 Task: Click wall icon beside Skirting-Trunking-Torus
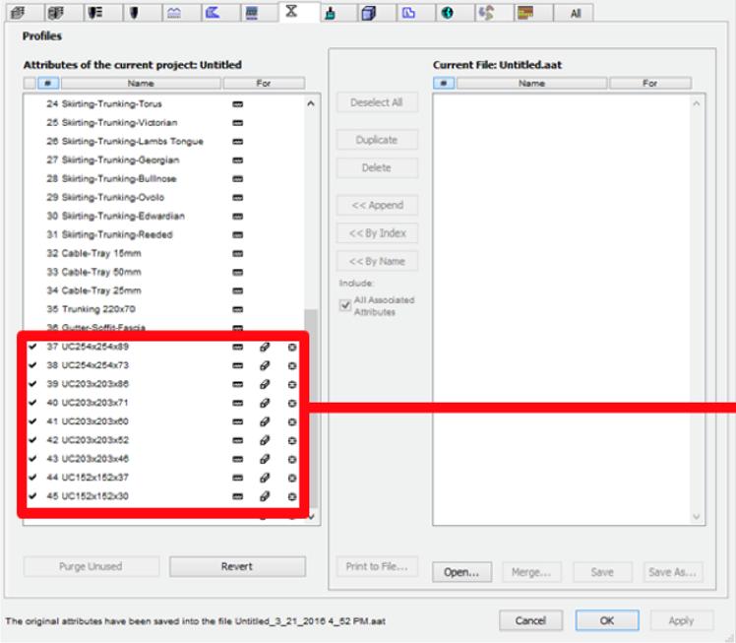pyautogui.click(x=238, y=104)
